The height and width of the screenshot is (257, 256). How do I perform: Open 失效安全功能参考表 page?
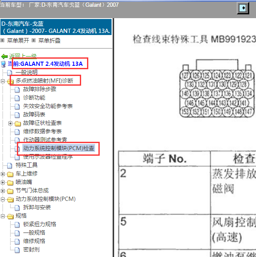(48, 106)
